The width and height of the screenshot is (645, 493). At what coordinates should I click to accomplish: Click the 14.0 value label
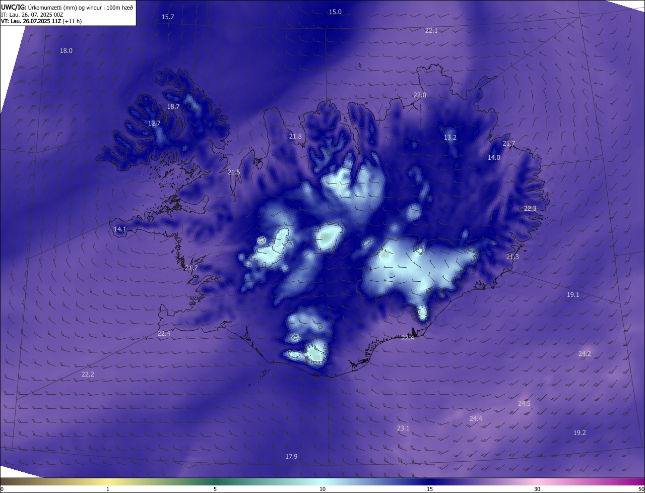coord(494,158)
